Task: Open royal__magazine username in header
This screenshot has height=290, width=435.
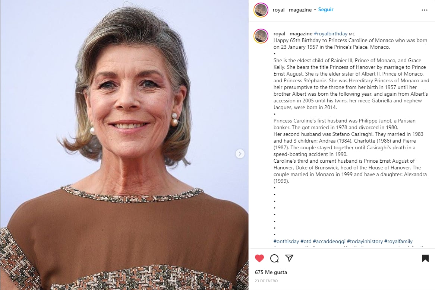Action: [292, 10]
